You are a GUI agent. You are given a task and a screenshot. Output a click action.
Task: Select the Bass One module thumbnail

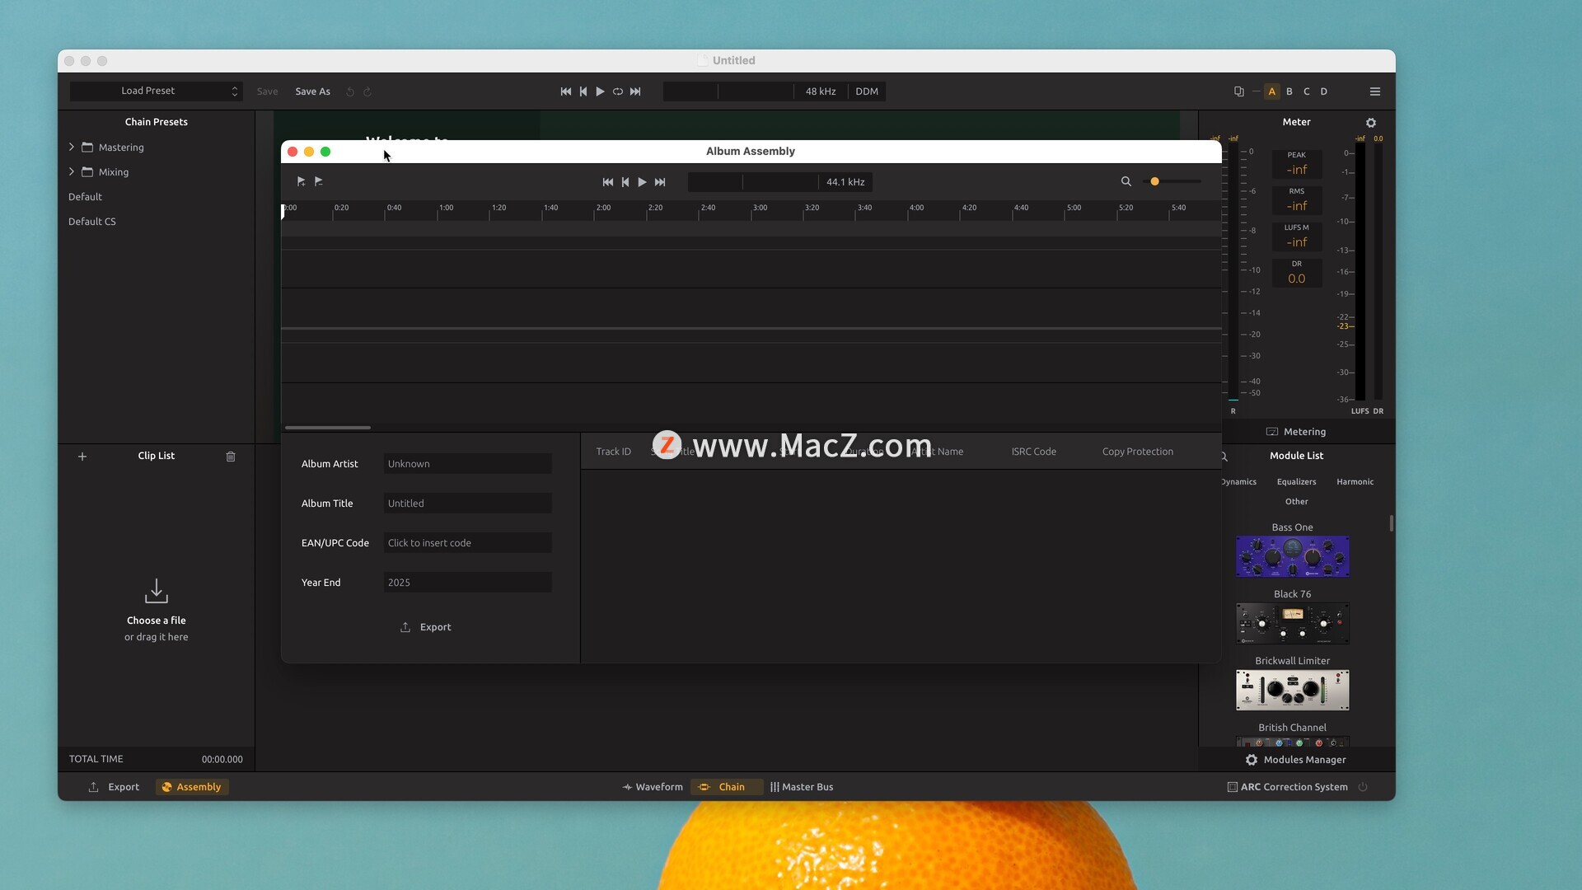coord(1292,557)
